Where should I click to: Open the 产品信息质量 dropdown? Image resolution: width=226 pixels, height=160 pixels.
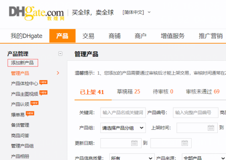coord(132,157)
